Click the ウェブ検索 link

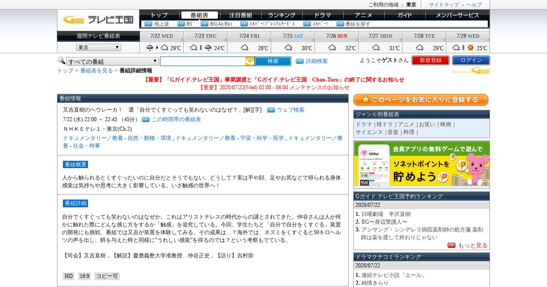[x=290, y=110]
